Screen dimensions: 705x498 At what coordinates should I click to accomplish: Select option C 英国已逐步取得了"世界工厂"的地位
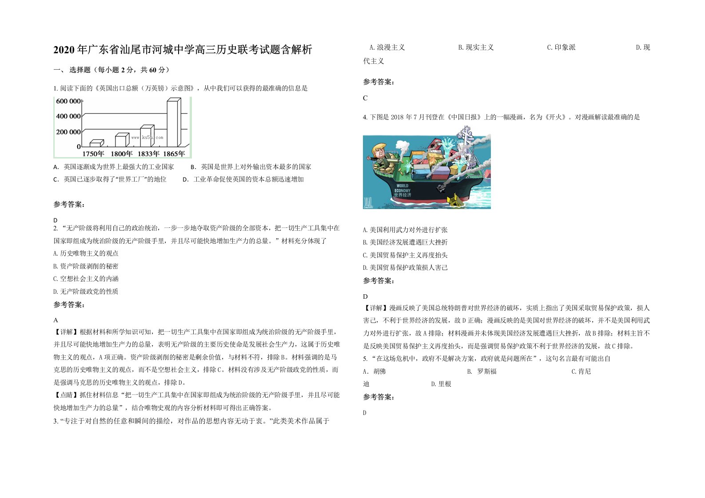[110, 179]
